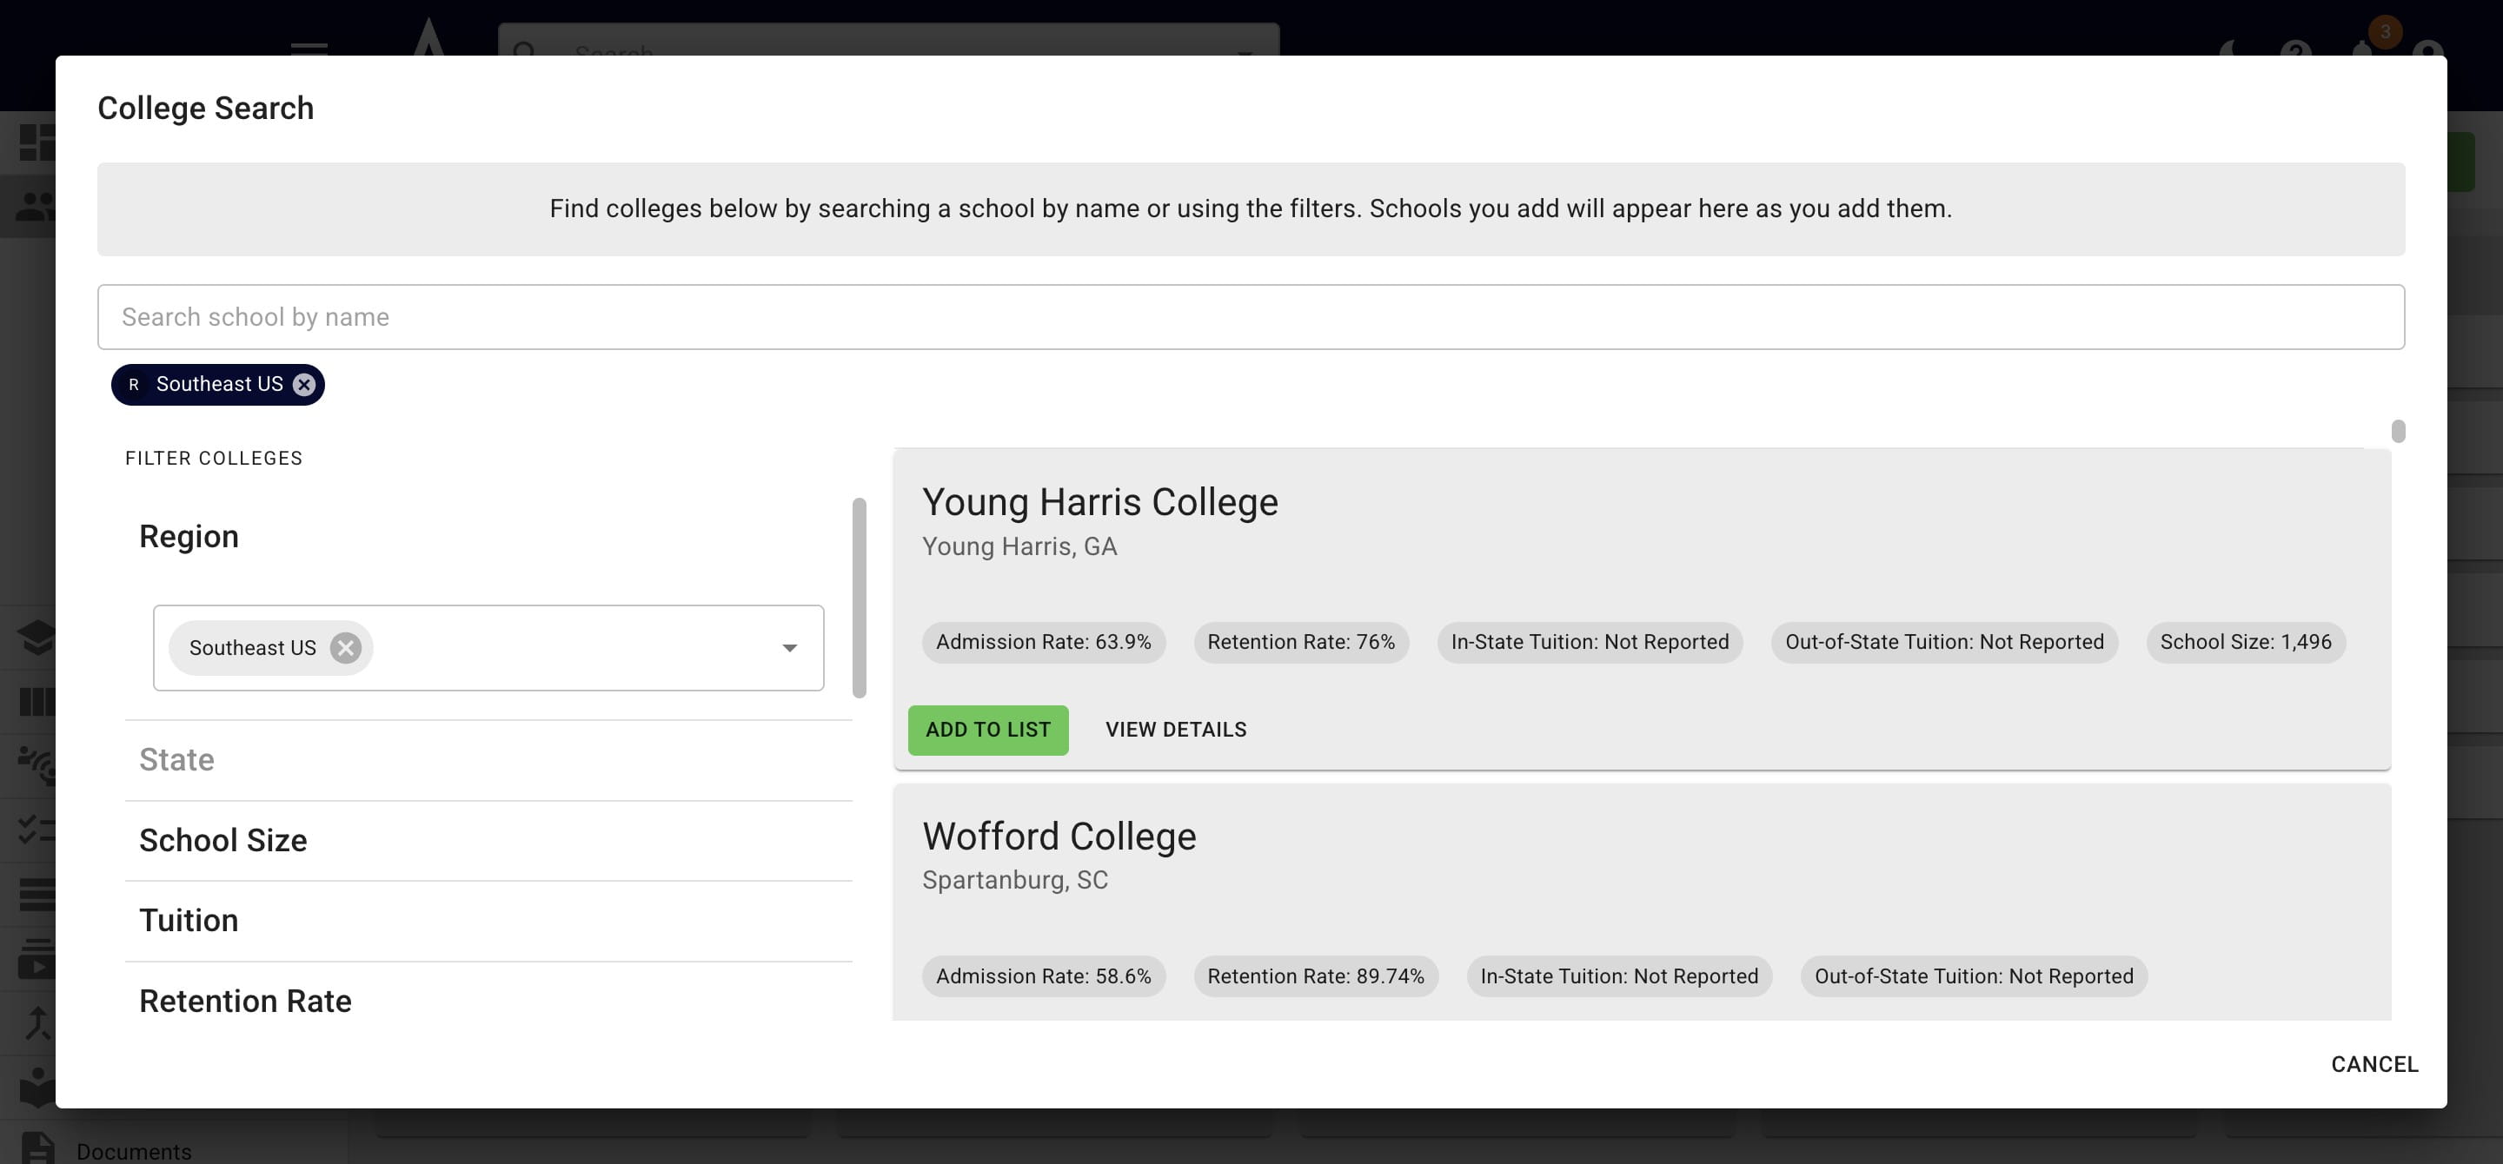Remove the Southeast US chip below the search field
The width and height of the screenshot is (2503, 1164).
[304, 385]
